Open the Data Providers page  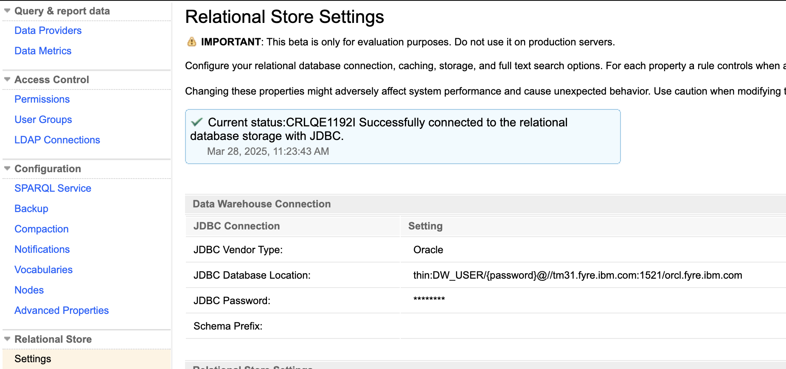pyautogui.click(x=48, y=31)
